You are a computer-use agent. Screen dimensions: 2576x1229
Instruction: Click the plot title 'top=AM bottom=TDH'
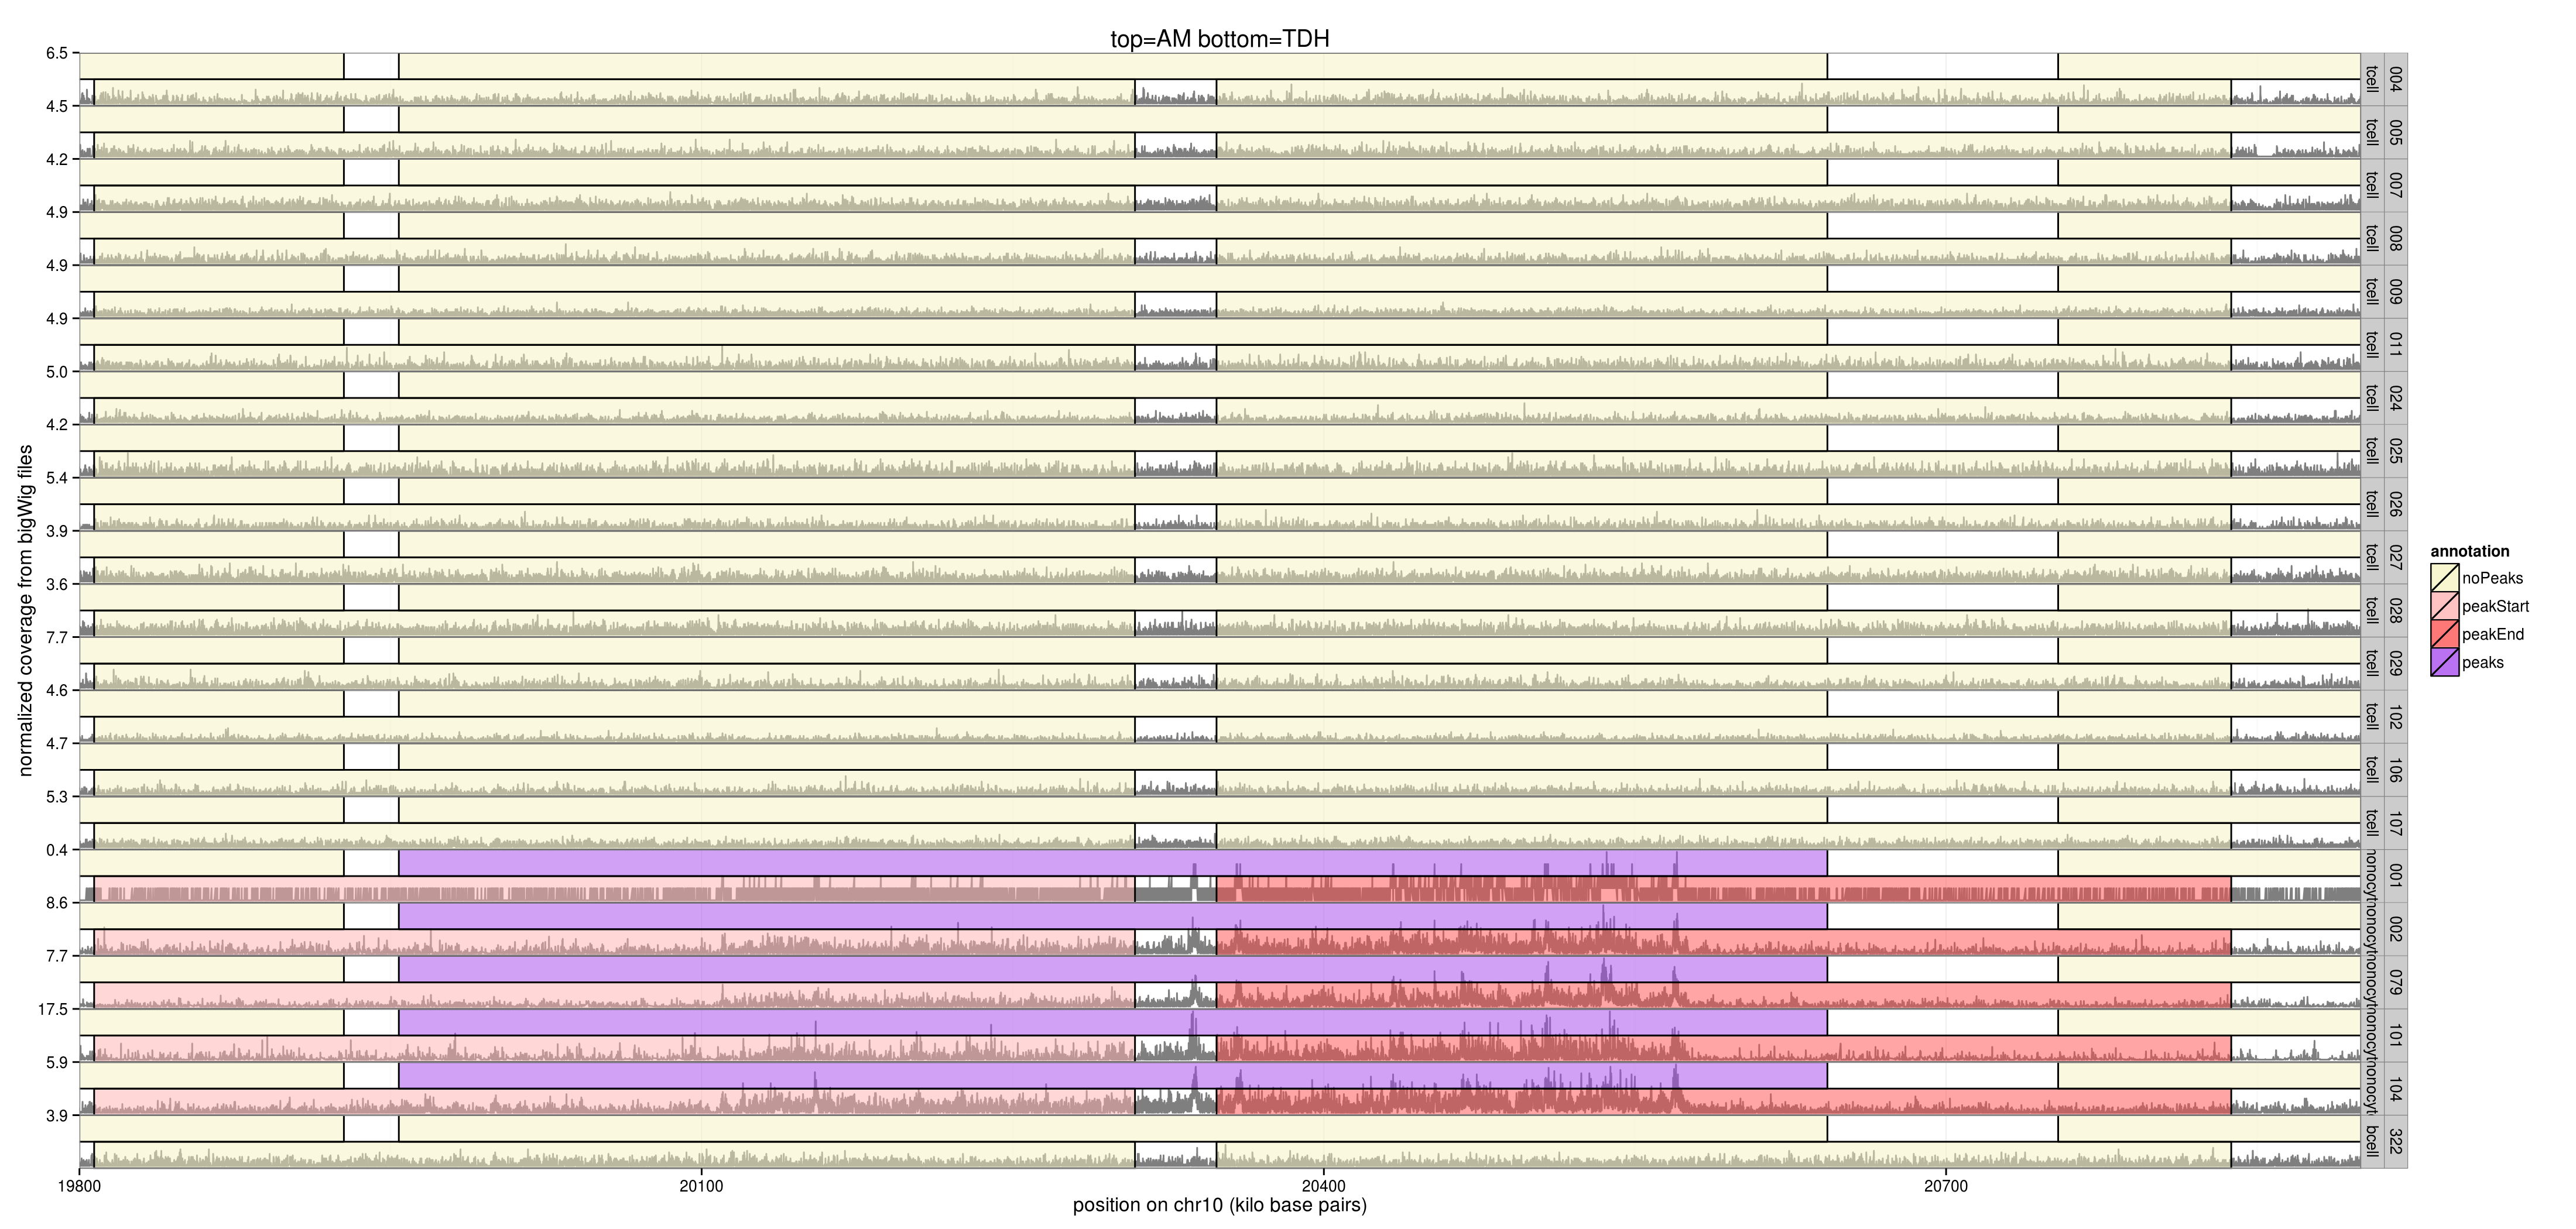pos(1219,39)
